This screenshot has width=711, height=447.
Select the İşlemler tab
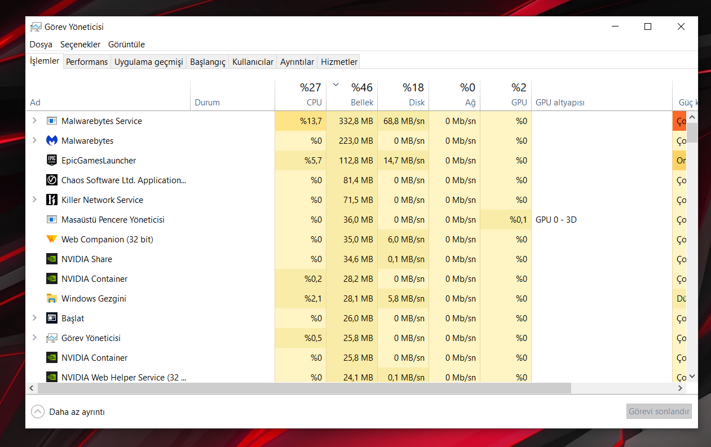coord(45,61)
